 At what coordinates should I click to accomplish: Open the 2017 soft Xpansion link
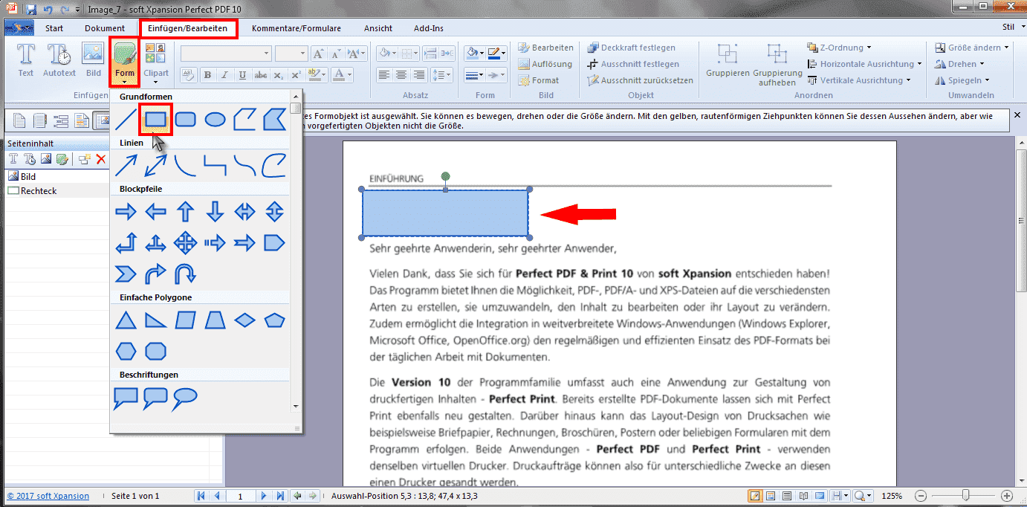tap(48, 496)
